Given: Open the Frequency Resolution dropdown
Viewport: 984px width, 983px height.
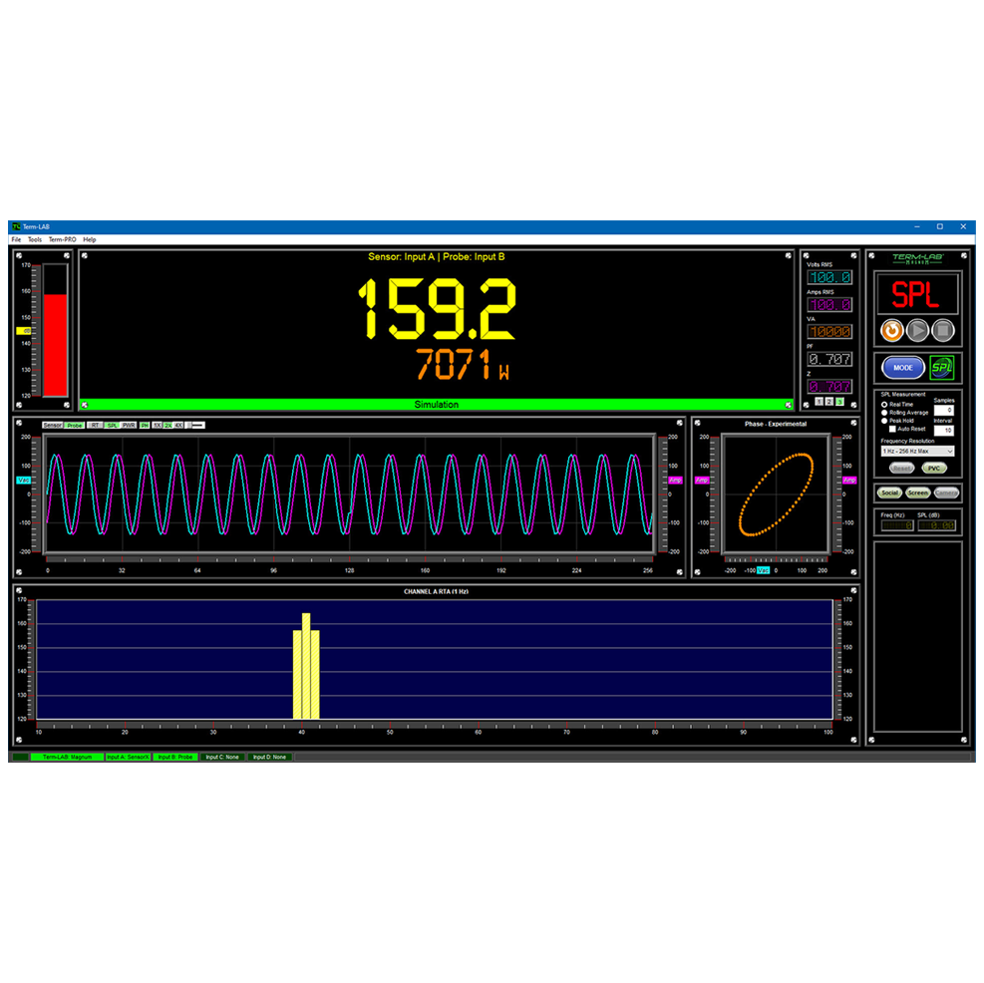Looking at the screenshot, I should point(917,452).
